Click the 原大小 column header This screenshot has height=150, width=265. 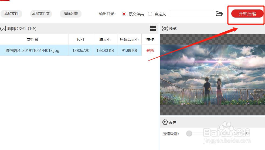105,39
